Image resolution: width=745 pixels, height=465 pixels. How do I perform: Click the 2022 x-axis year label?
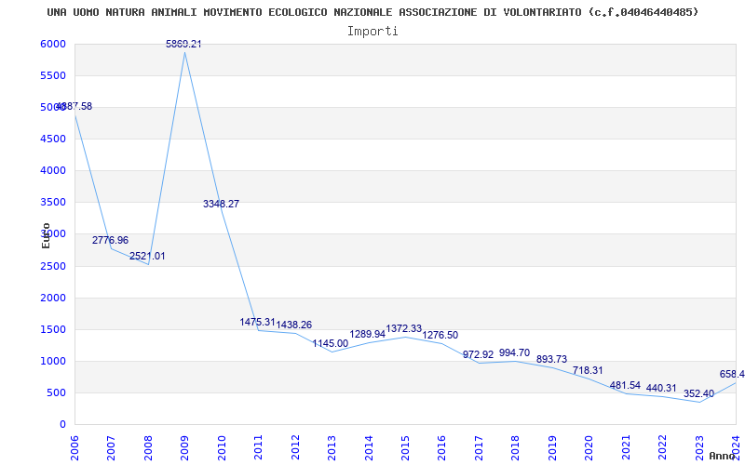(662, 448)
